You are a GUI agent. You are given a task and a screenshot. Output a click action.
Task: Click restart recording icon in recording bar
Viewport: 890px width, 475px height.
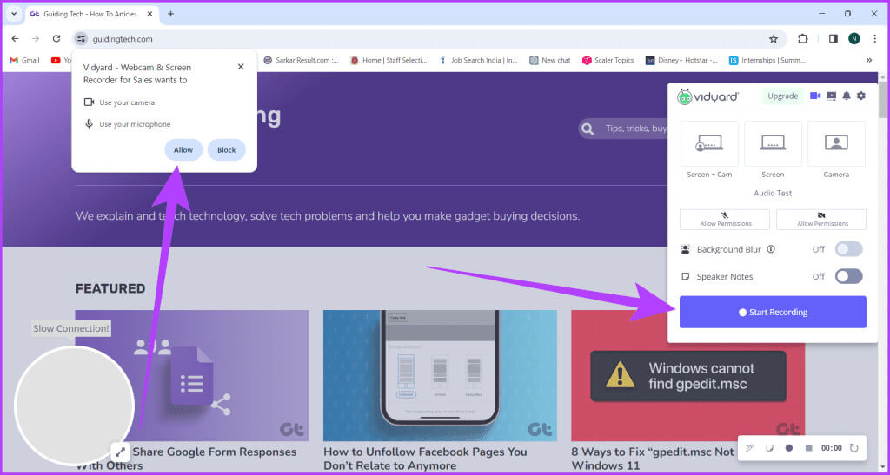[853, 448]
